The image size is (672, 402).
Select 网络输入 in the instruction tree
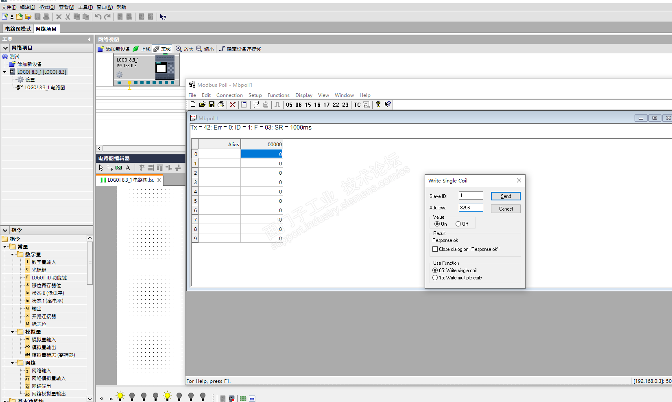pos(41,371)
